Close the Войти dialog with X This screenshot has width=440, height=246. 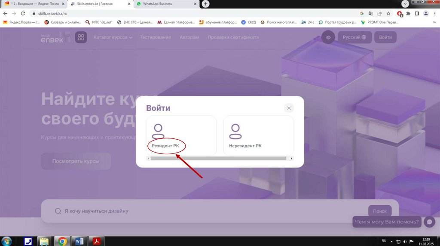[x=289, y=108]
